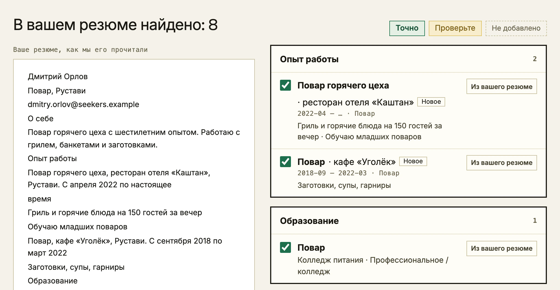Click the date line «2018-09 — 2022-03 · Повар»
Viewport: 560px width, 290px height.
pos(348,173)
